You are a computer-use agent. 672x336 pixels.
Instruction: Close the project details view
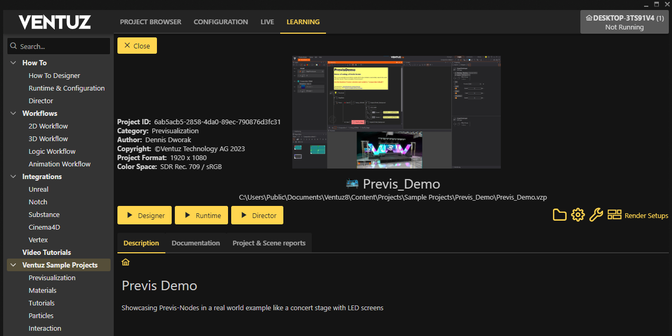point(137,46)
